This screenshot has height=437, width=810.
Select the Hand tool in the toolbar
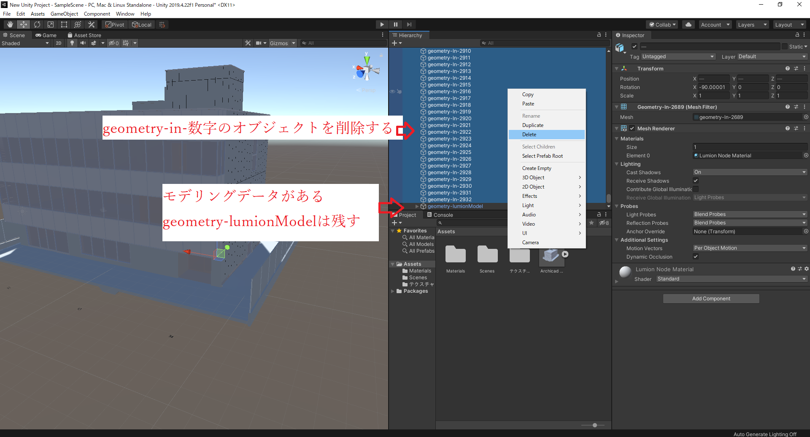(10, 24)
